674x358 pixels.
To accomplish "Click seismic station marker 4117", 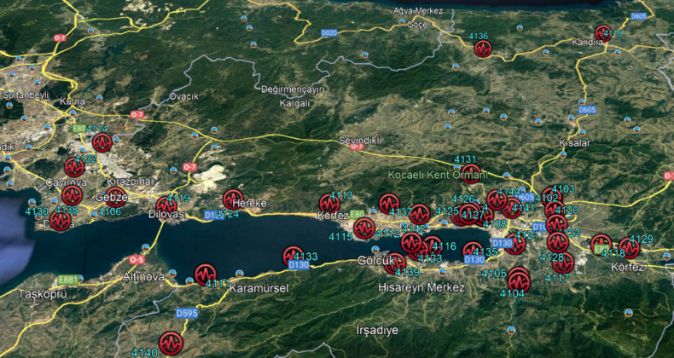I will [x=562, y=263].
